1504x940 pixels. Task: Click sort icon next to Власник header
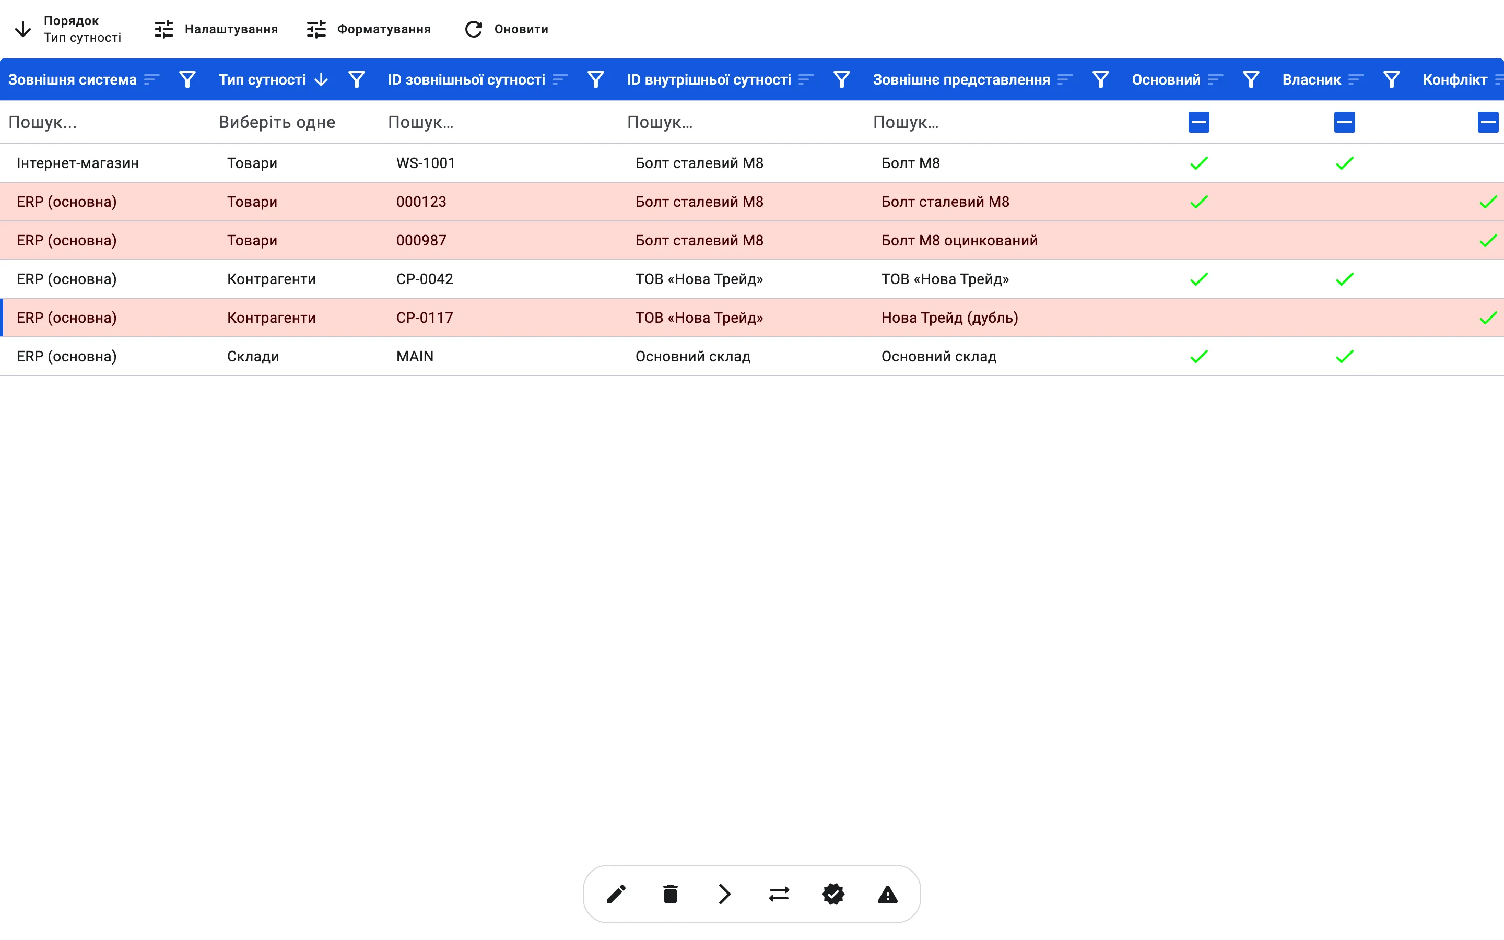[x=1356, y=79]
